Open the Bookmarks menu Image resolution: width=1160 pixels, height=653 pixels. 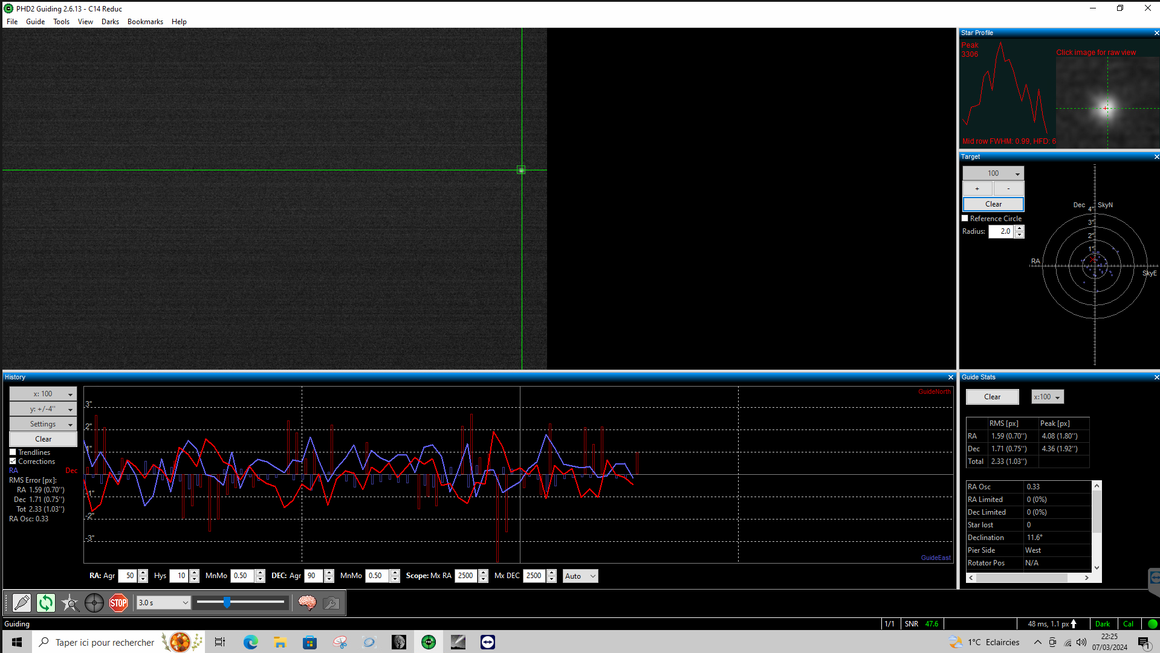click(145, 21)
